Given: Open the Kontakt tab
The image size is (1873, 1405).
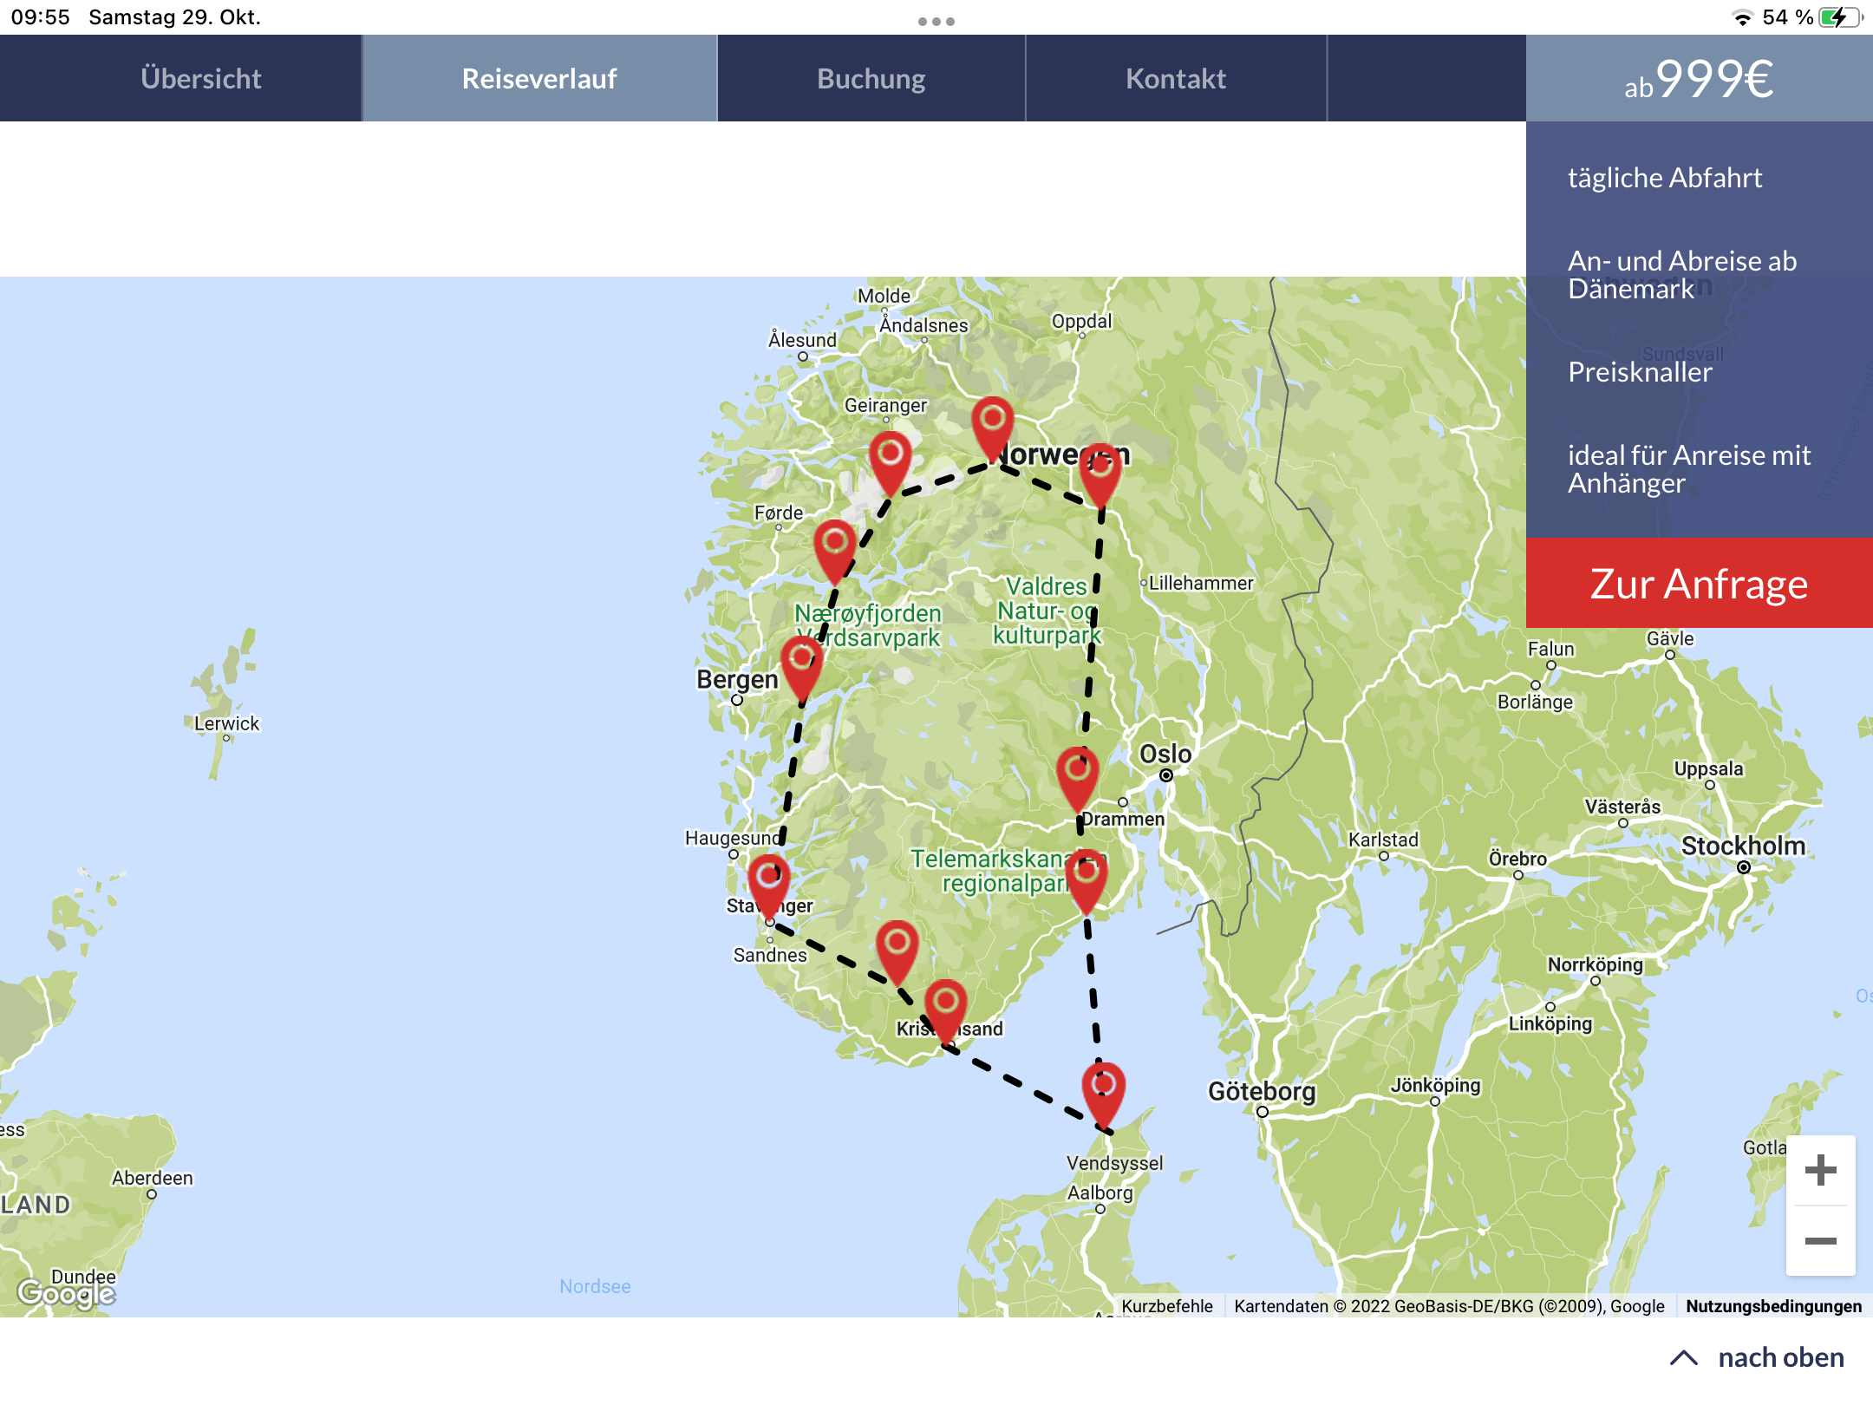Looking at the screenshot, I should (1176, 79).
